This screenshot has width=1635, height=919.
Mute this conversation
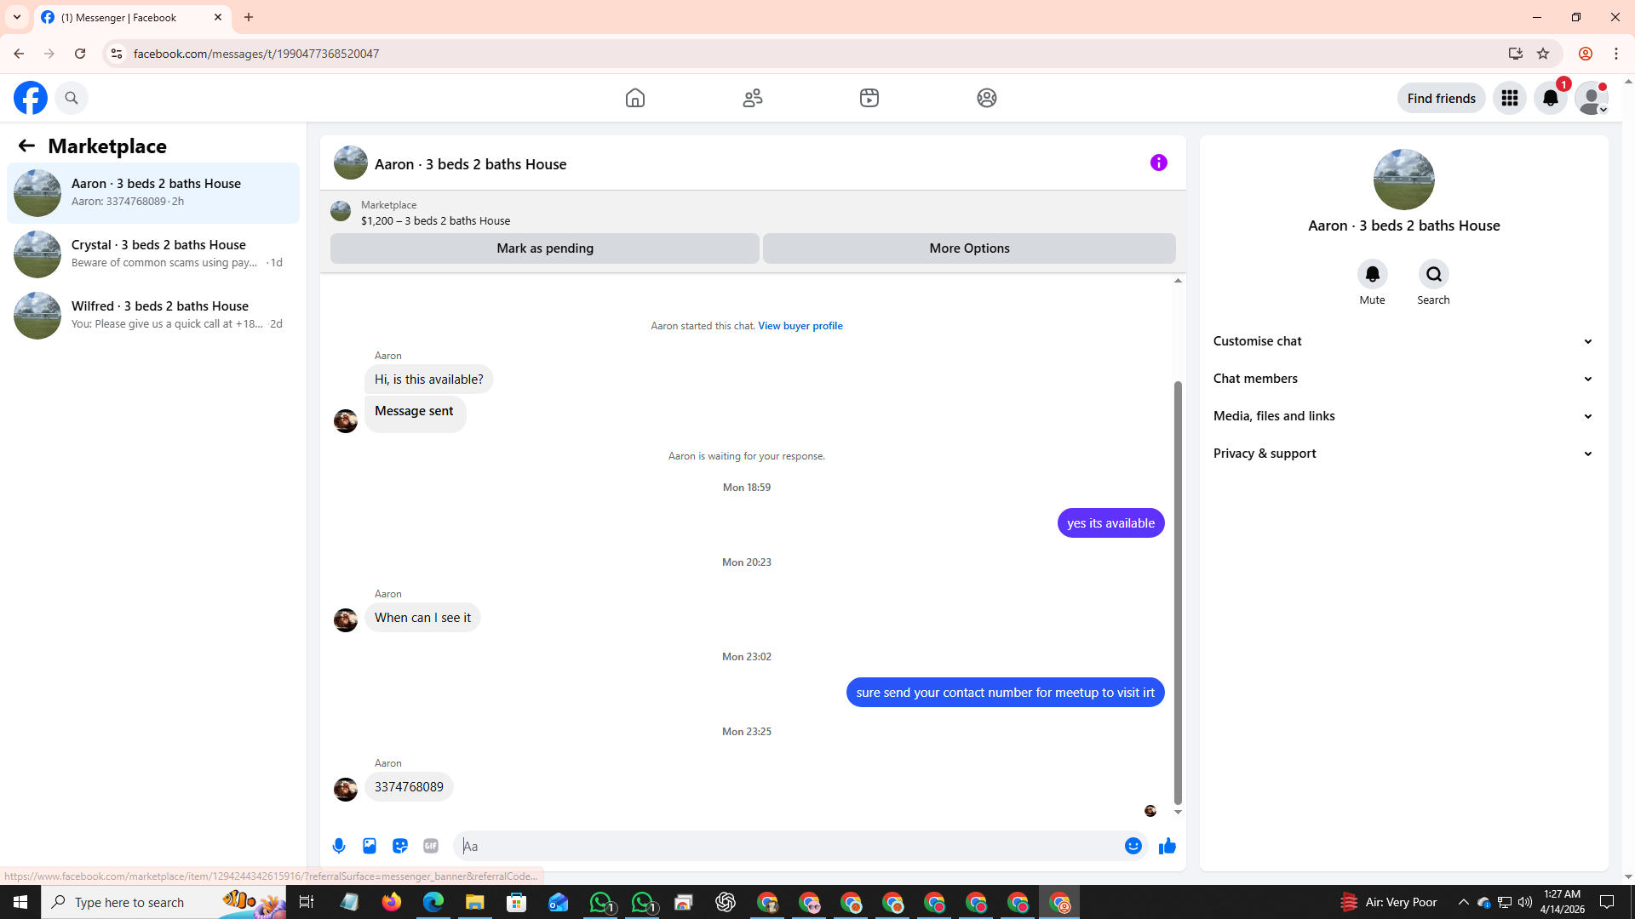tap(1372, 275)
